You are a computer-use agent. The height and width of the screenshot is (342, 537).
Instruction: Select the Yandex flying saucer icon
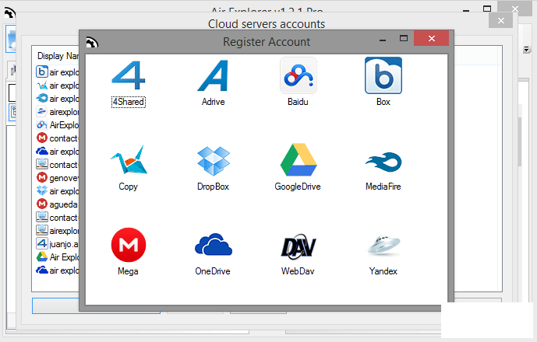coord(383,245)
